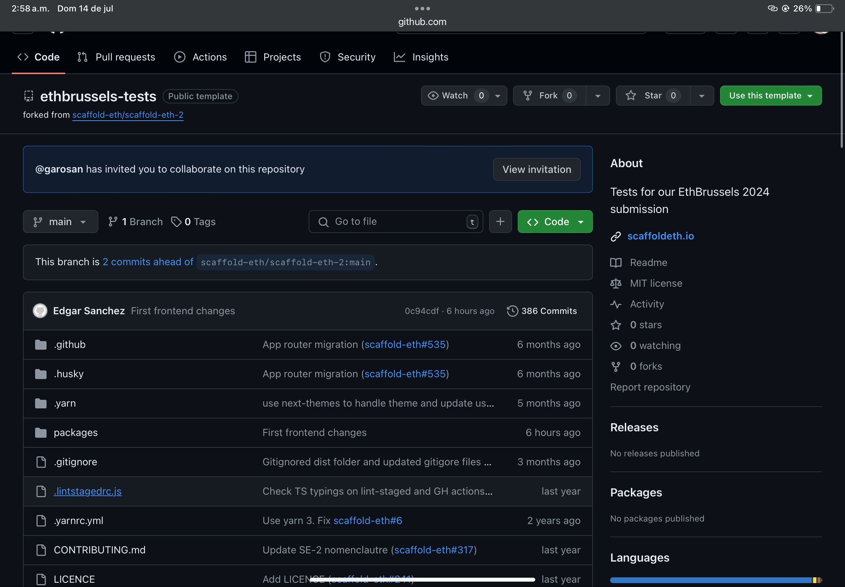Click the packages folder icon
Viewport: 845px width, 587px height.
[41, 432]
